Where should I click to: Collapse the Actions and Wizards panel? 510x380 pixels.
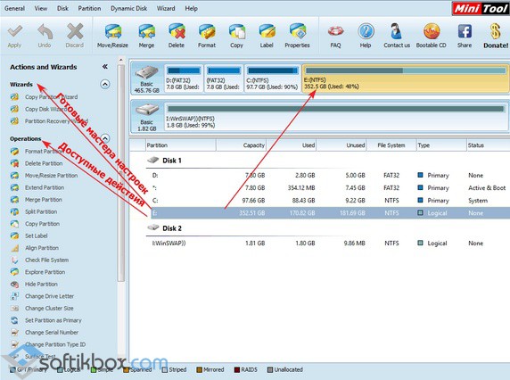(104, 67)
